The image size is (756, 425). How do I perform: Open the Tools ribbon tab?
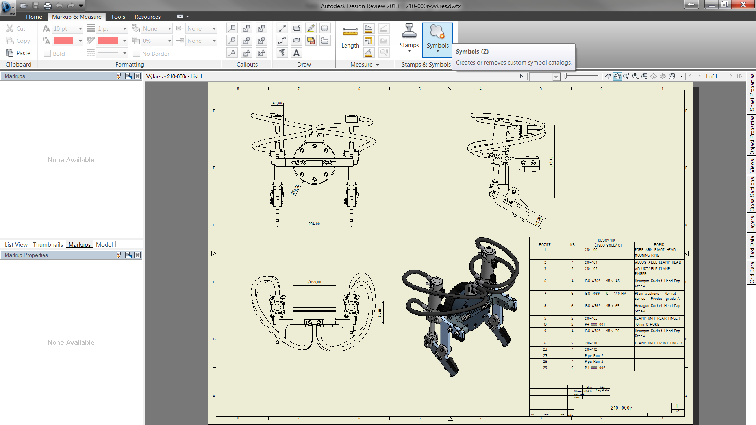pyautogui.click(x=118, y=17)
